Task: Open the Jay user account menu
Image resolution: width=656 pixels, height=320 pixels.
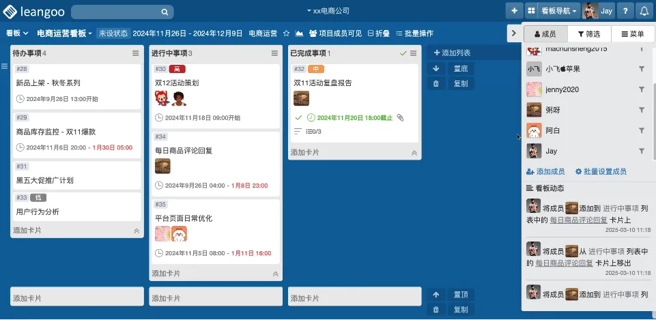Action: tap(598, 11)
